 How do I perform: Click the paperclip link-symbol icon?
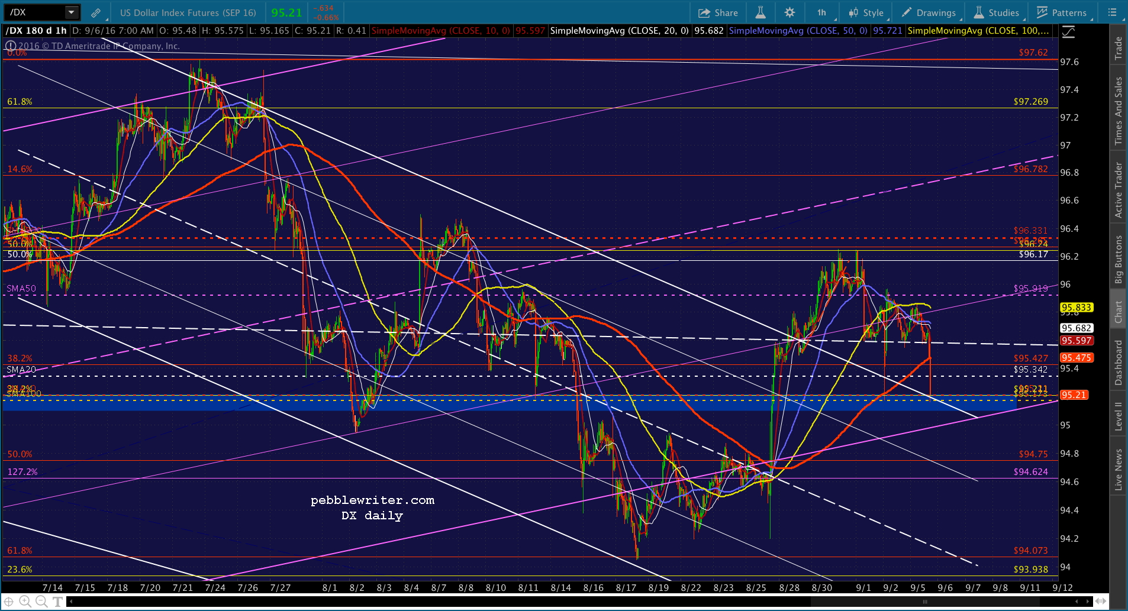tap(95, 12)
